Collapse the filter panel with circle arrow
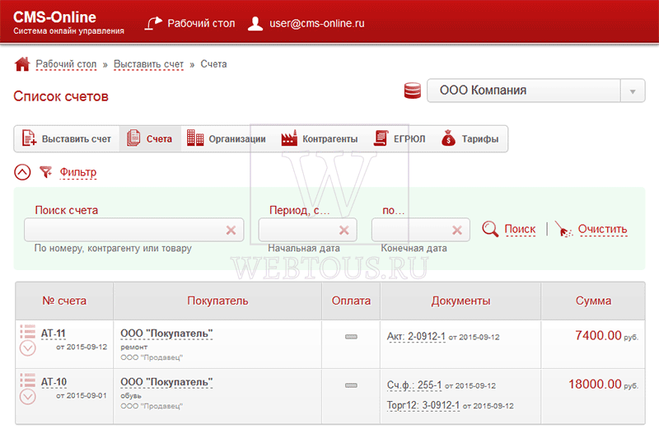Screen dimensions: 659x434 tap(22, 172)
